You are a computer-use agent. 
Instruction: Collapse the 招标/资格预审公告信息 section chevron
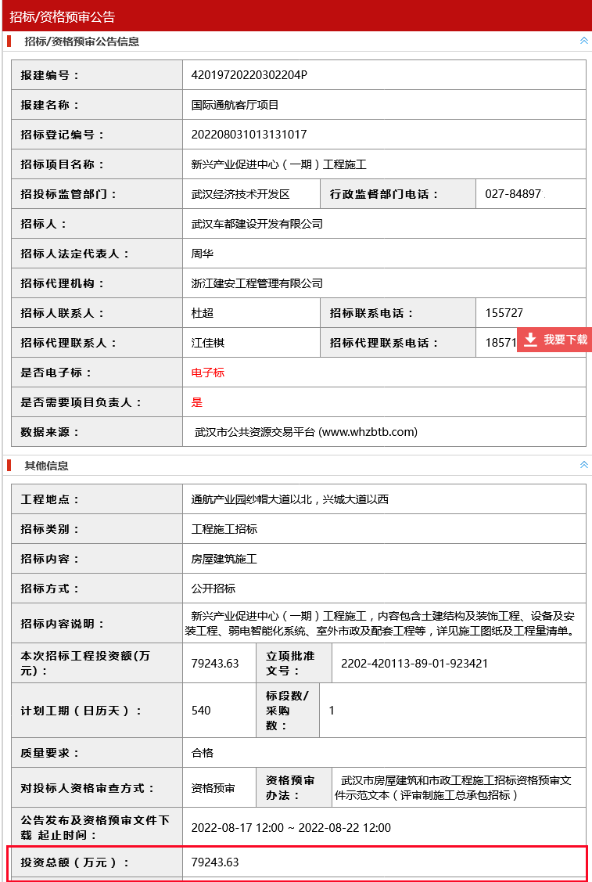pos(583,41)
